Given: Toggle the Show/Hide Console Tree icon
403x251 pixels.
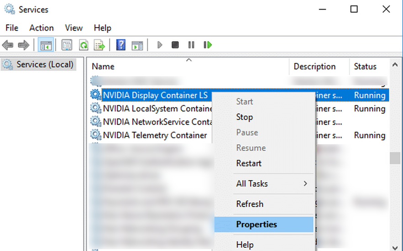Looking at the screenshot, I should click(x=46, y=45).
